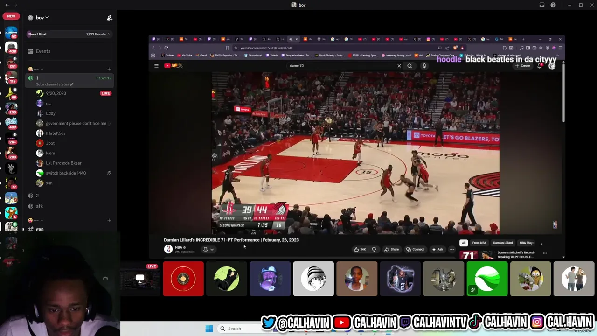Show more filter chips with right chevron

point(541,244)
